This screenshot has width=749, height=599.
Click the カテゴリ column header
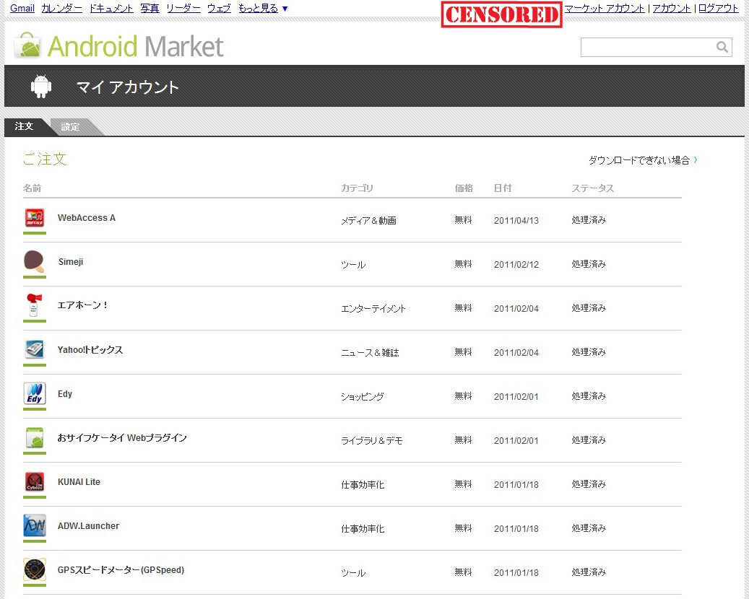(x=357, y=188)
